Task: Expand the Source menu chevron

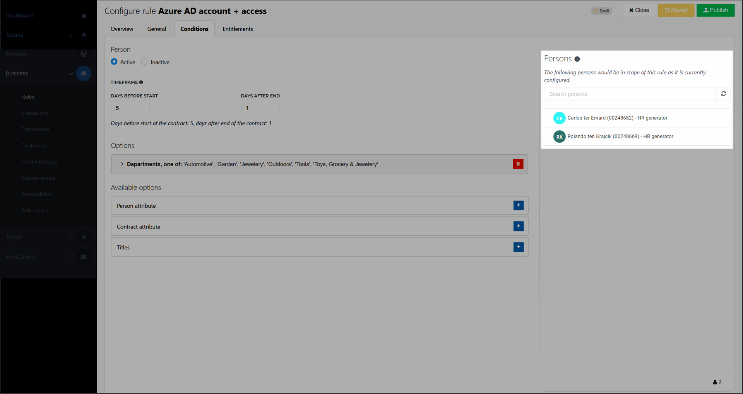Action: [x=71, y=35]
